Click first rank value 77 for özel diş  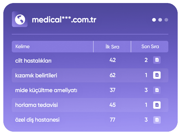pos(113,120)
